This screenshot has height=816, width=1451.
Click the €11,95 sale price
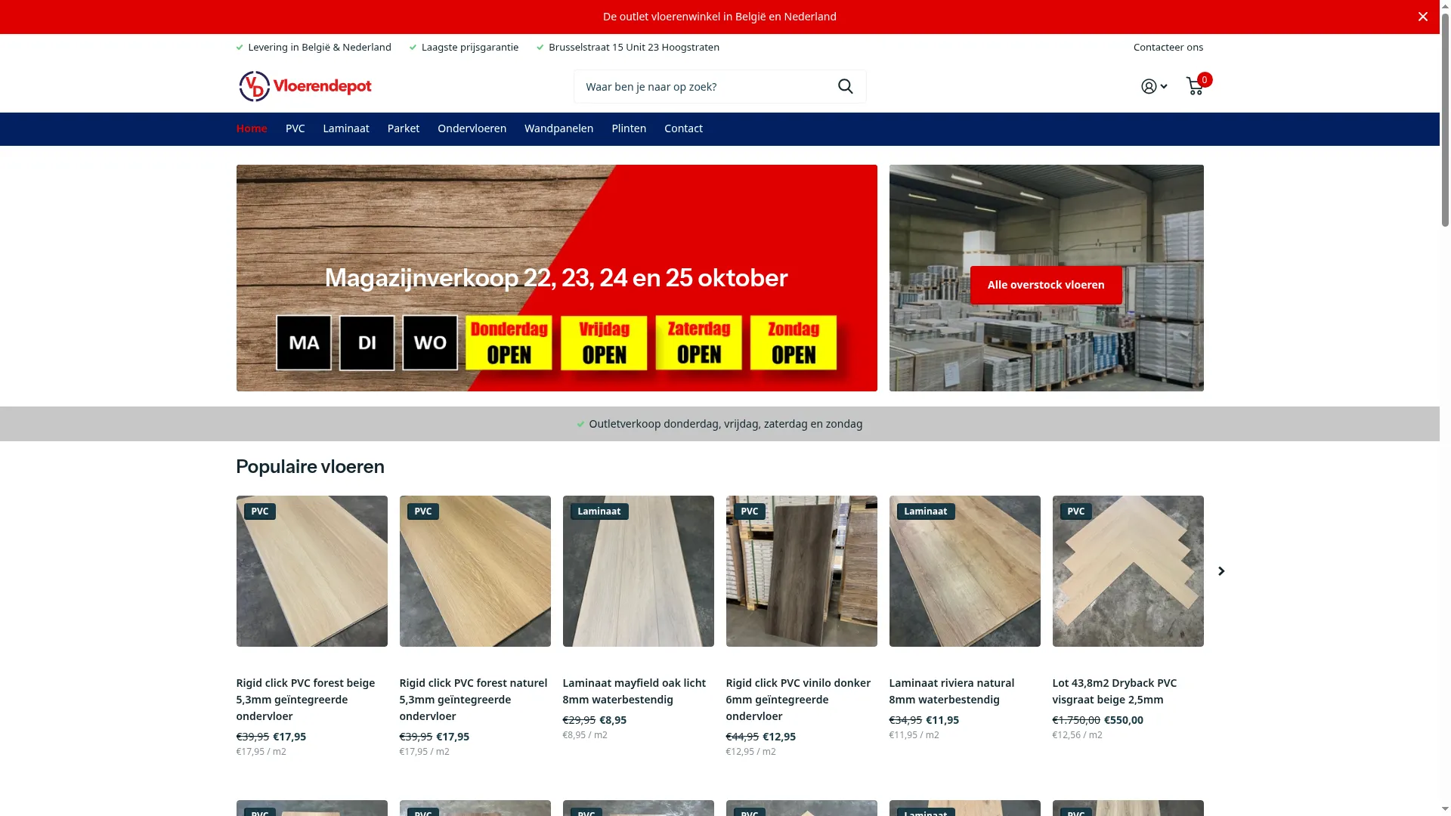(942, 720)
